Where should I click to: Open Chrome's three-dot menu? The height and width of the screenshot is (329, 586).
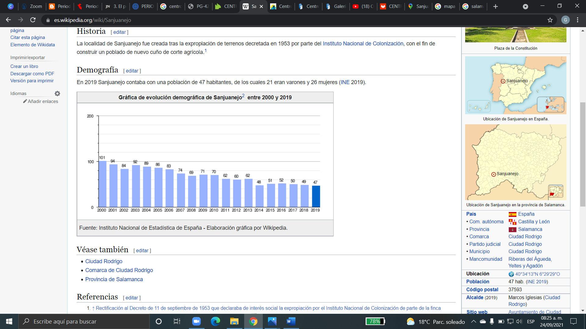(x=577, y=20)
